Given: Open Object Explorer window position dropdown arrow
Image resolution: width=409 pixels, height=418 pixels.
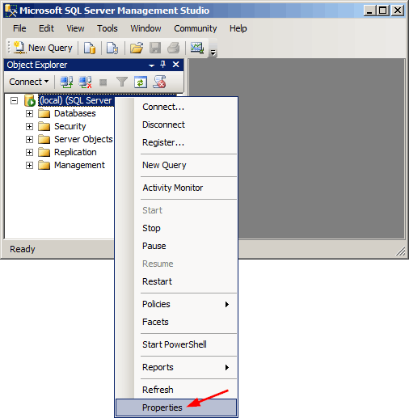Looking at the screenshot, I should [151, 65].
